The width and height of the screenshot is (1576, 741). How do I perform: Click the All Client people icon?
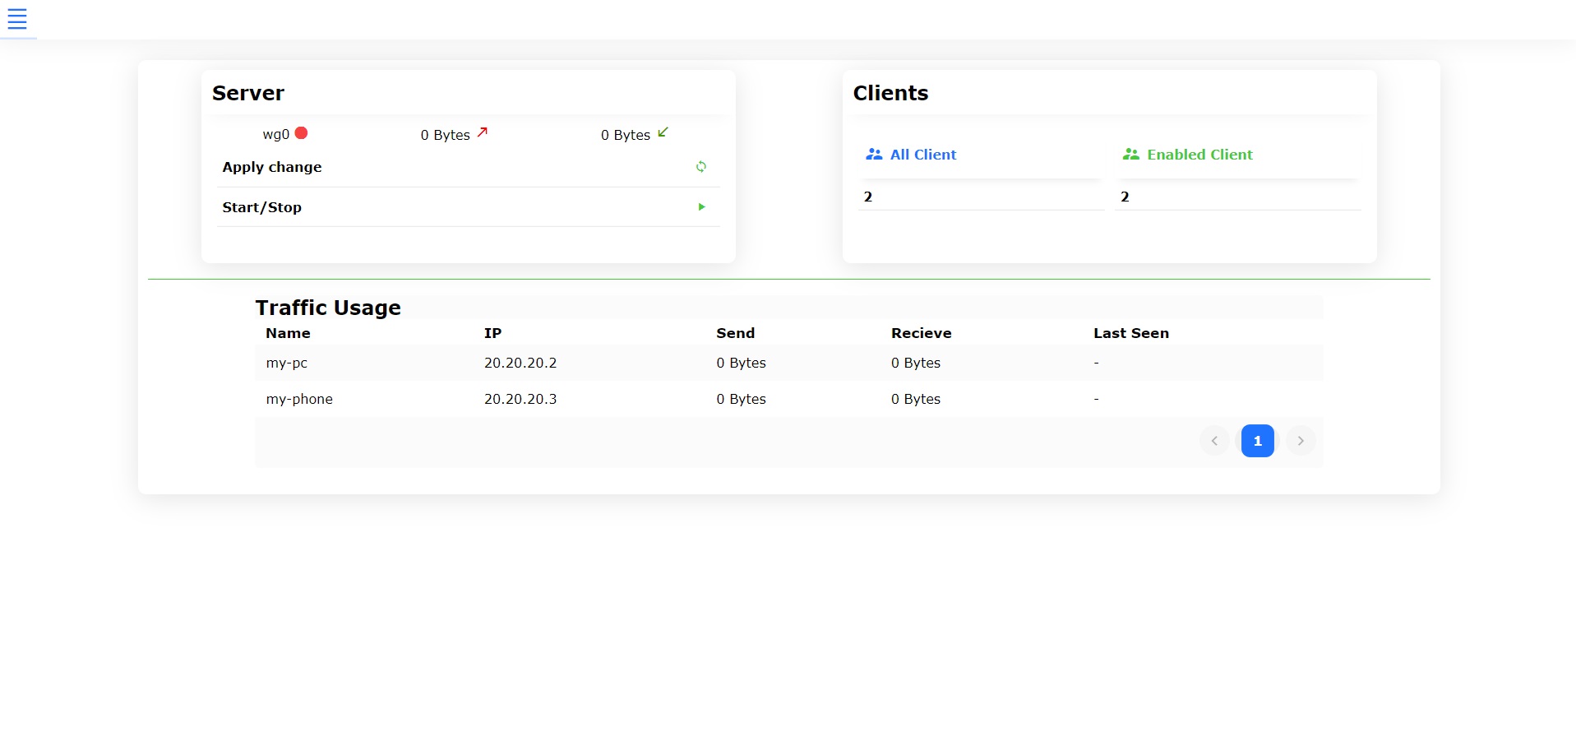874,155
